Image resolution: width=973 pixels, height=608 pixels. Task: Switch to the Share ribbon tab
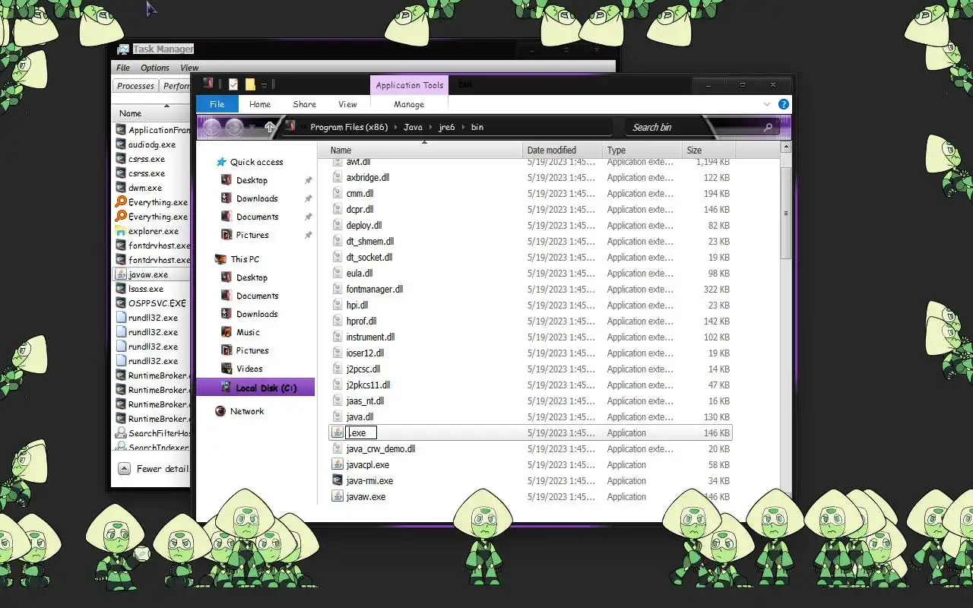click(x=304, y=104)
